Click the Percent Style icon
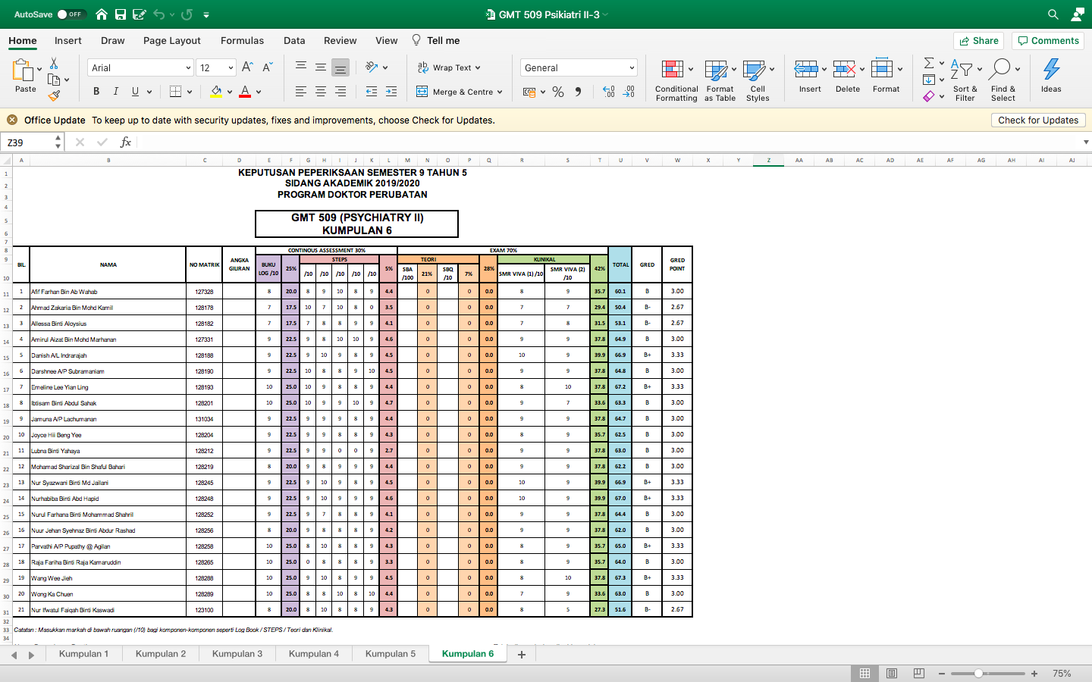 pos(558,92)
